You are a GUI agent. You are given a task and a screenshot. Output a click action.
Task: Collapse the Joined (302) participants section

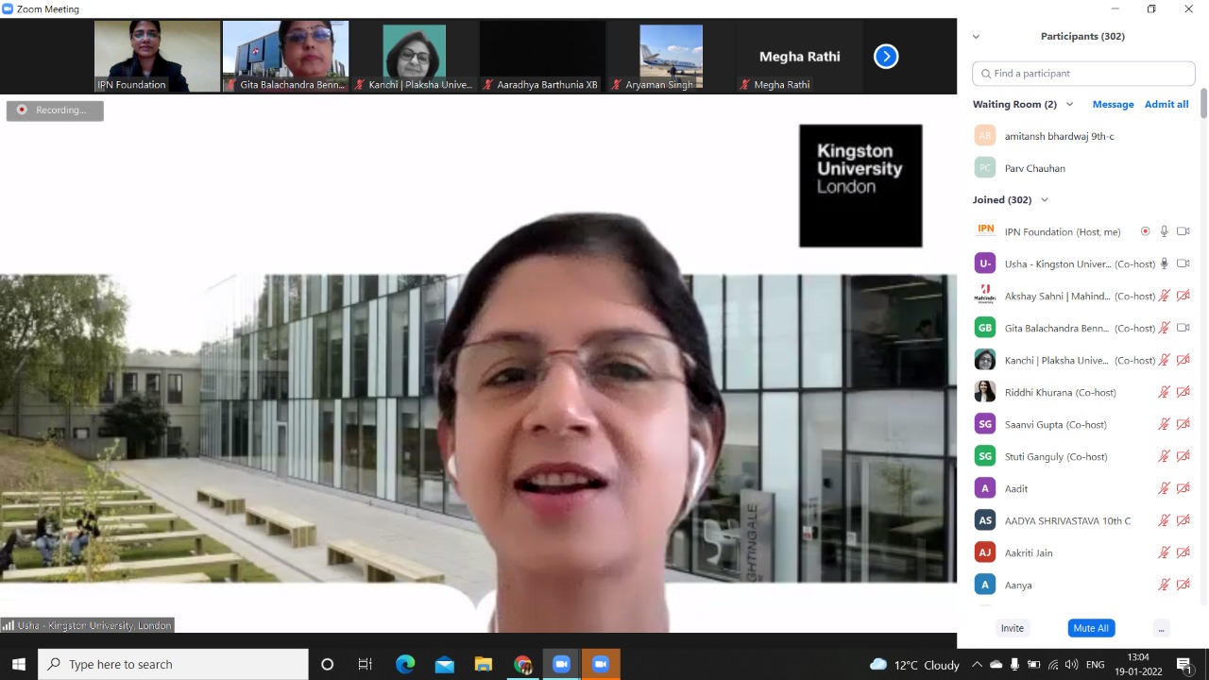[1044, 200]
